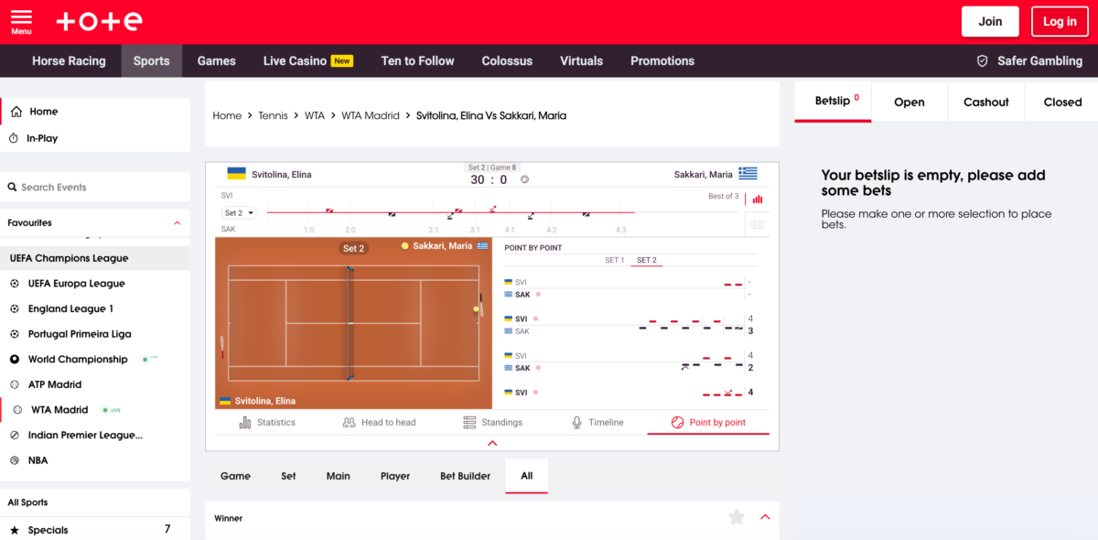Switch to the Betslip tab
The height and width of the screenshot is (540, 1098).
tap(833, 102)
